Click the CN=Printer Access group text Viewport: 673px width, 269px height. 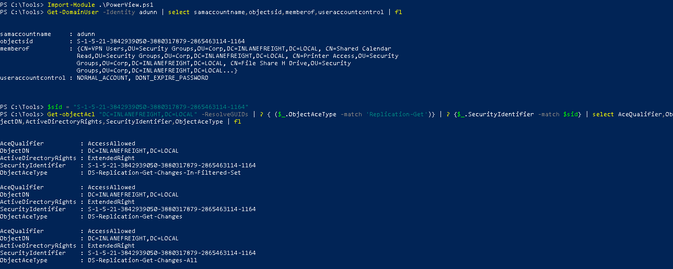click(342, 56)
